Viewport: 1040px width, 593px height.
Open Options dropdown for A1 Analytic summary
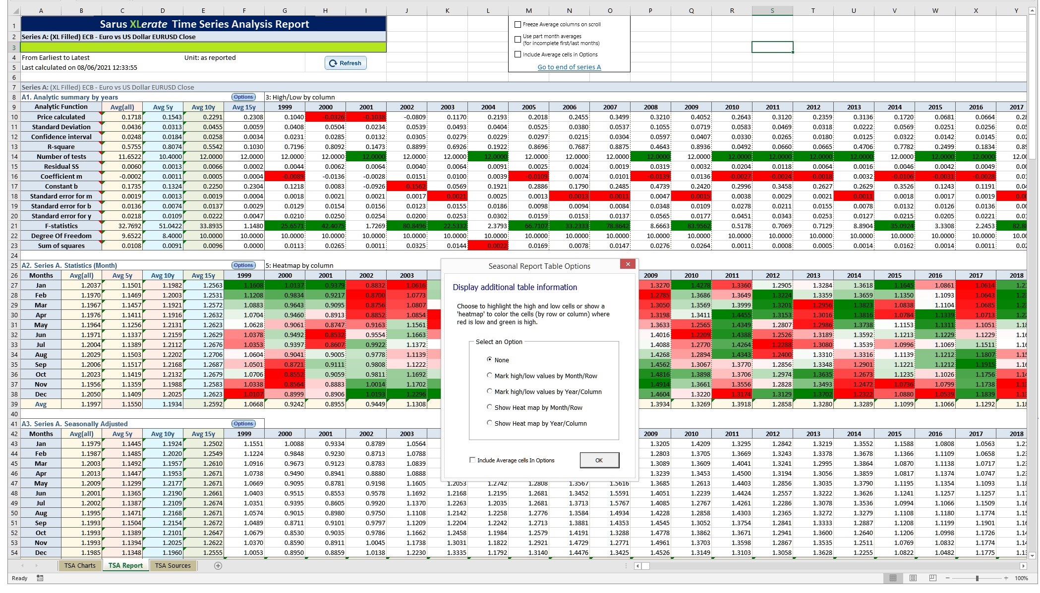pos(243,97)
